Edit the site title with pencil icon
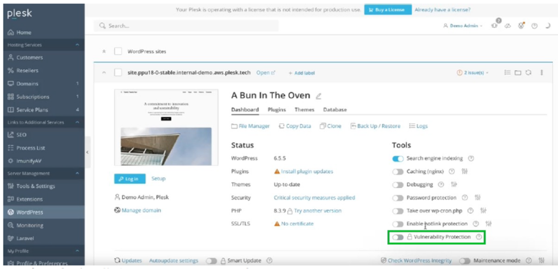The width and height of the screenshot is (558, 269). pyautogui.click(x=319, y=96)
